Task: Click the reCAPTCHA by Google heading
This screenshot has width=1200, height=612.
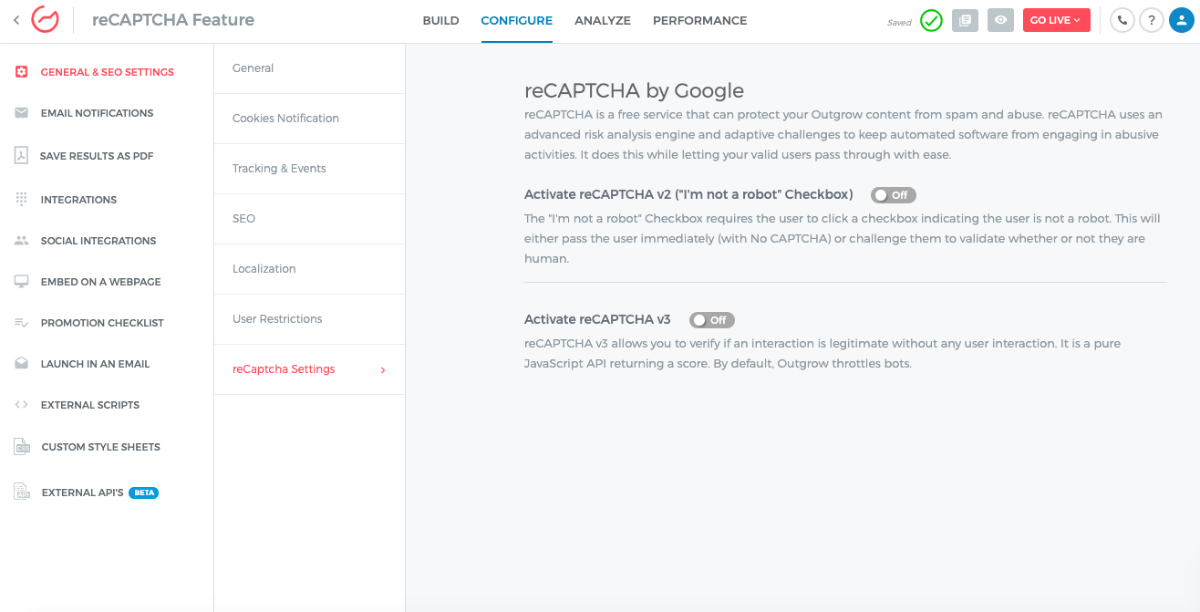Action: pos(634,90)
